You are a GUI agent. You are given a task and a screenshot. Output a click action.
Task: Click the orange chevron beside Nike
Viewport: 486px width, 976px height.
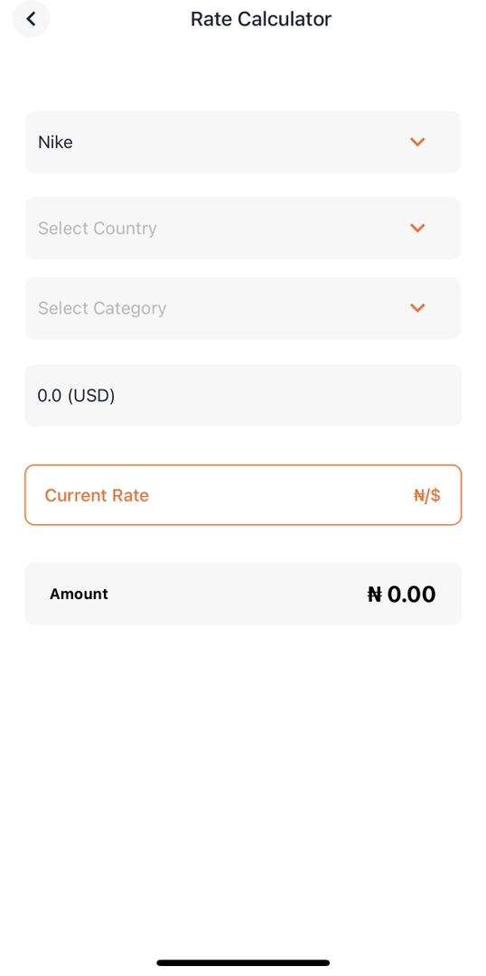[417, 143]
